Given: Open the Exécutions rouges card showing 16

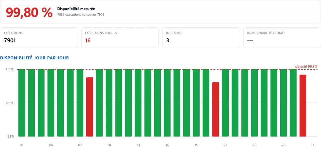Looking at the screenshot, I should 120,38.
